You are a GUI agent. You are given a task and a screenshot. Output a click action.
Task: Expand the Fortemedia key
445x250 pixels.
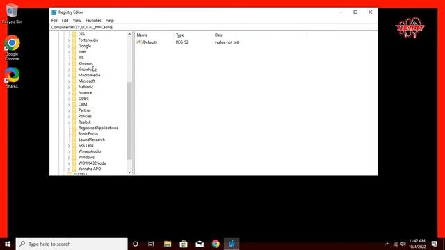tap(69, 40)
